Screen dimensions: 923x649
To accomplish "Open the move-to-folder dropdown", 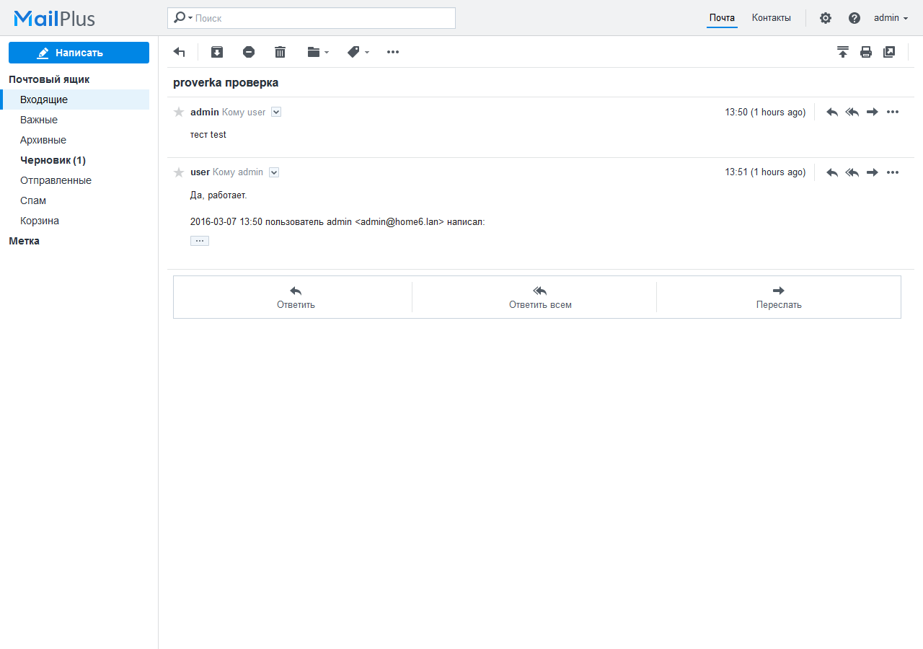I will coord(318,52).
